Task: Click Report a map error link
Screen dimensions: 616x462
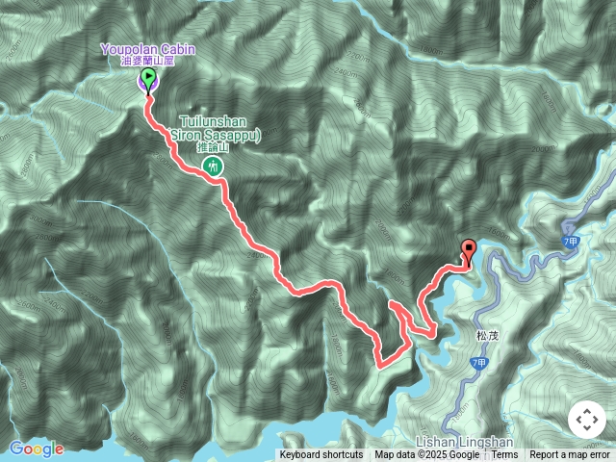Action: (x=569, y=455)
